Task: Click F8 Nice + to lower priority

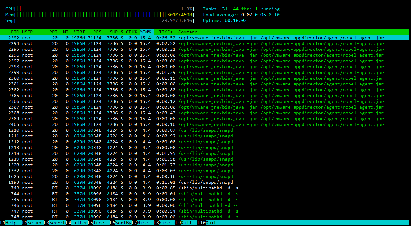Action: click(165, 223)
